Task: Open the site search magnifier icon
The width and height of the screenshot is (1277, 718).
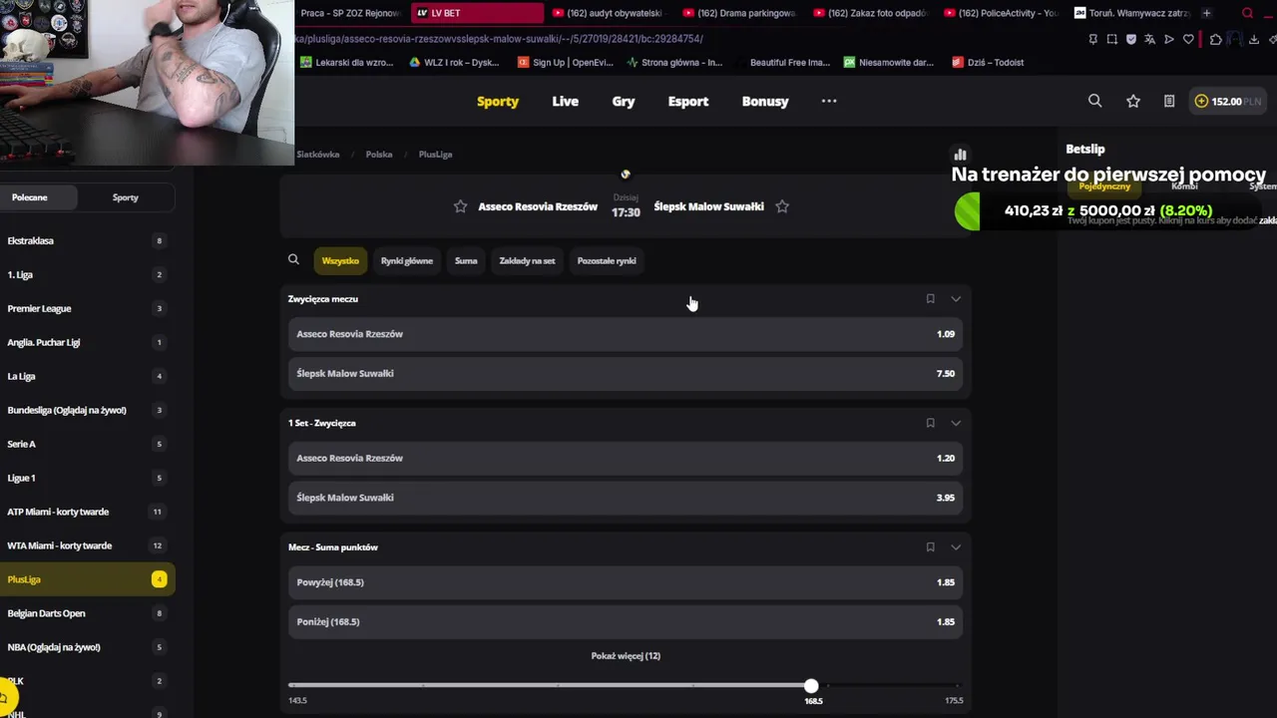Action: [x=1094, y=101]
